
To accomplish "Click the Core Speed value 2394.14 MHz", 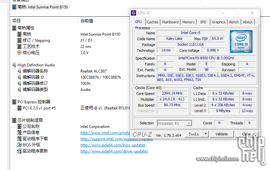I will pos(172,93).
